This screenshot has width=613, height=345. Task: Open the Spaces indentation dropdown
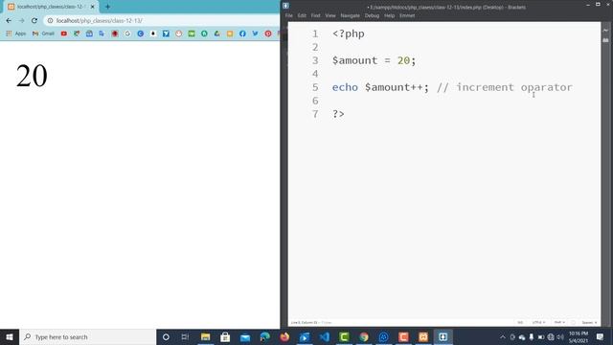(589, 322)
